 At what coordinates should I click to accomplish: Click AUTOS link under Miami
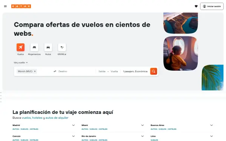point(85,129)
